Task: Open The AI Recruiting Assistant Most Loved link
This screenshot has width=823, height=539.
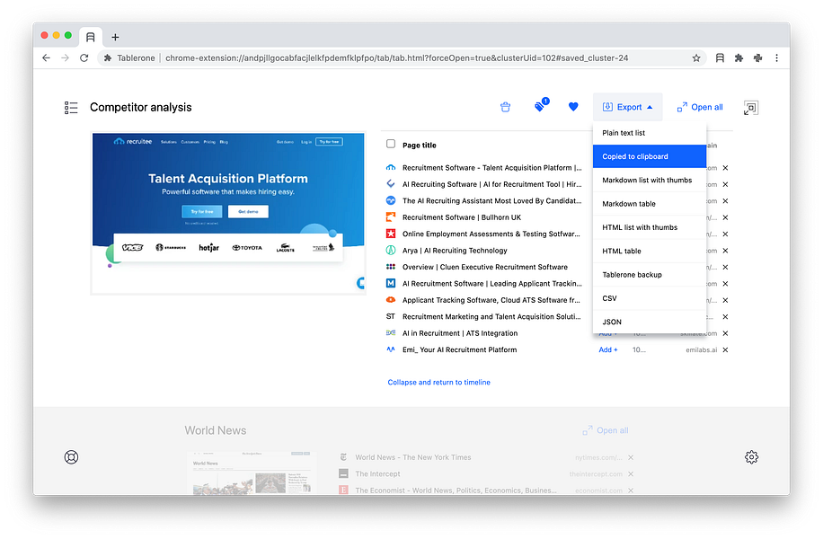Action: pos(491,201)
